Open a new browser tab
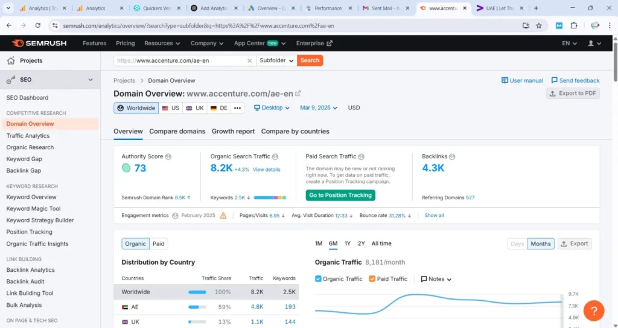Image resolution: width=618 pixels, height=328 pixels. tap(536, 8)
